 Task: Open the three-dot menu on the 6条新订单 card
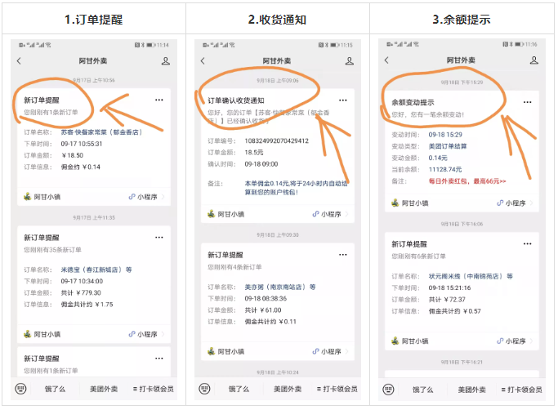point(528,244)
